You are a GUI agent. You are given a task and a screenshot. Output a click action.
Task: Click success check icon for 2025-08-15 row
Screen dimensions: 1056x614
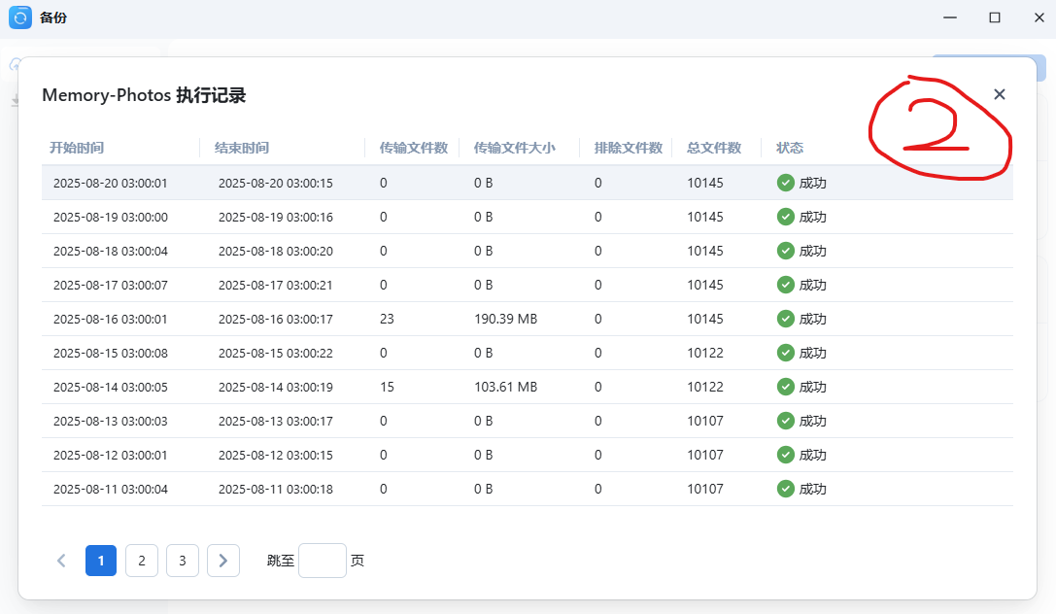pyautogui.click(x=785, y=353)
